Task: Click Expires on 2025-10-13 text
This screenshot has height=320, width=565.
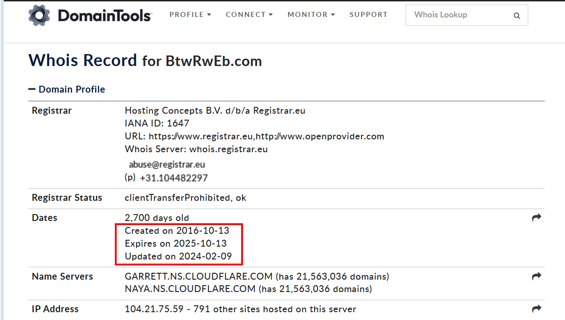Action: click(x=176, y=243)
